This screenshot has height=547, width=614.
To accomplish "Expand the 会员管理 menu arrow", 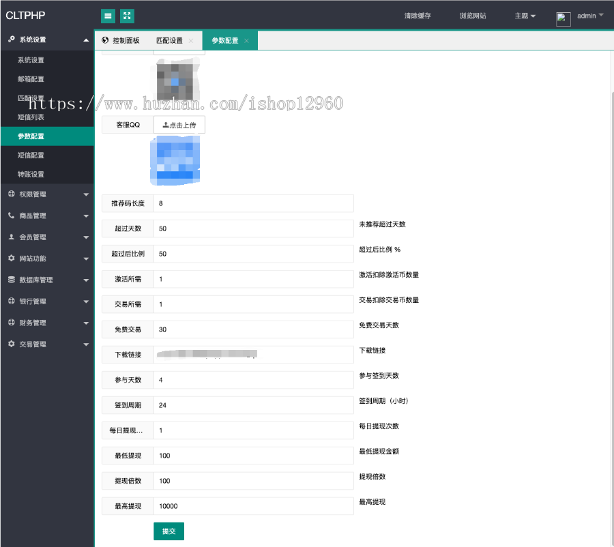I will 86,237.
